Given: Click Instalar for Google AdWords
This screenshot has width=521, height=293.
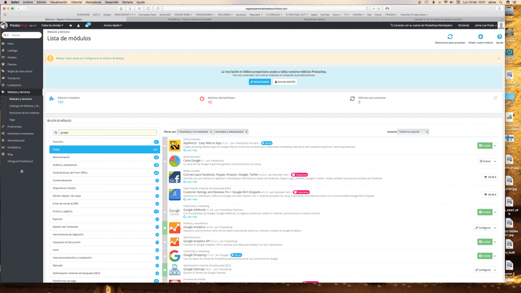Looking at the screenshot, I should click(485, 212).
